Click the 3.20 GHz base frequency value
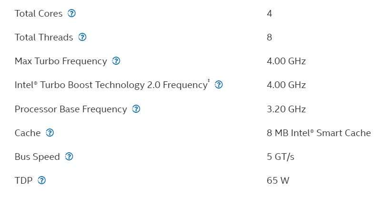Screen dimensions: 379x197 286,109
